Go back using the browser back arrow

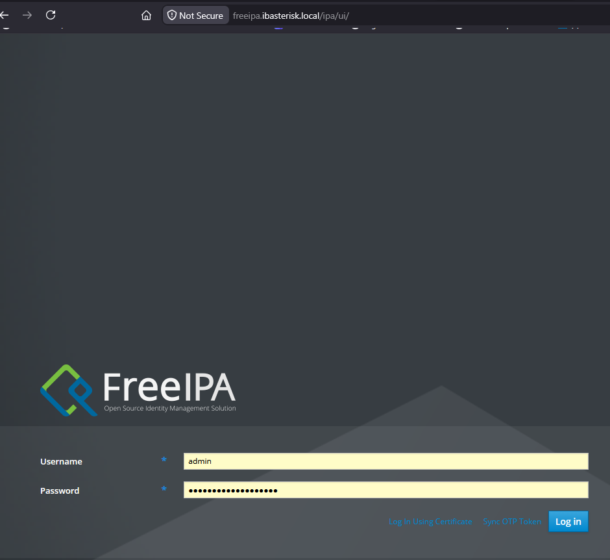coord(4,15)
